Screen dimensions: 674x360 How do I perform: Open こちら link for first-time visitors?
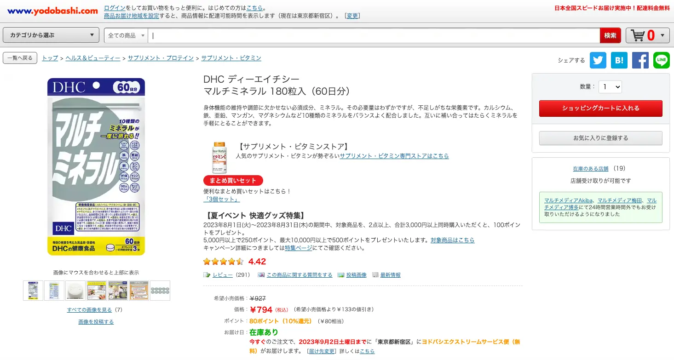click(255, 8)
